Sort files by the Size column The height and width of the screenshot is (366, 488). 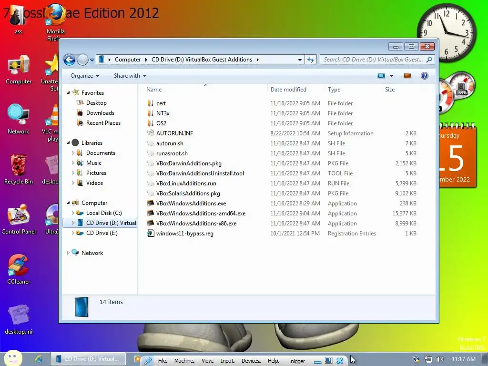click(x=401, y=89)
